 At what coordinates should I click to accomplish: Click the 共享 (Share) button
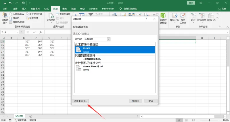[222, 9]
